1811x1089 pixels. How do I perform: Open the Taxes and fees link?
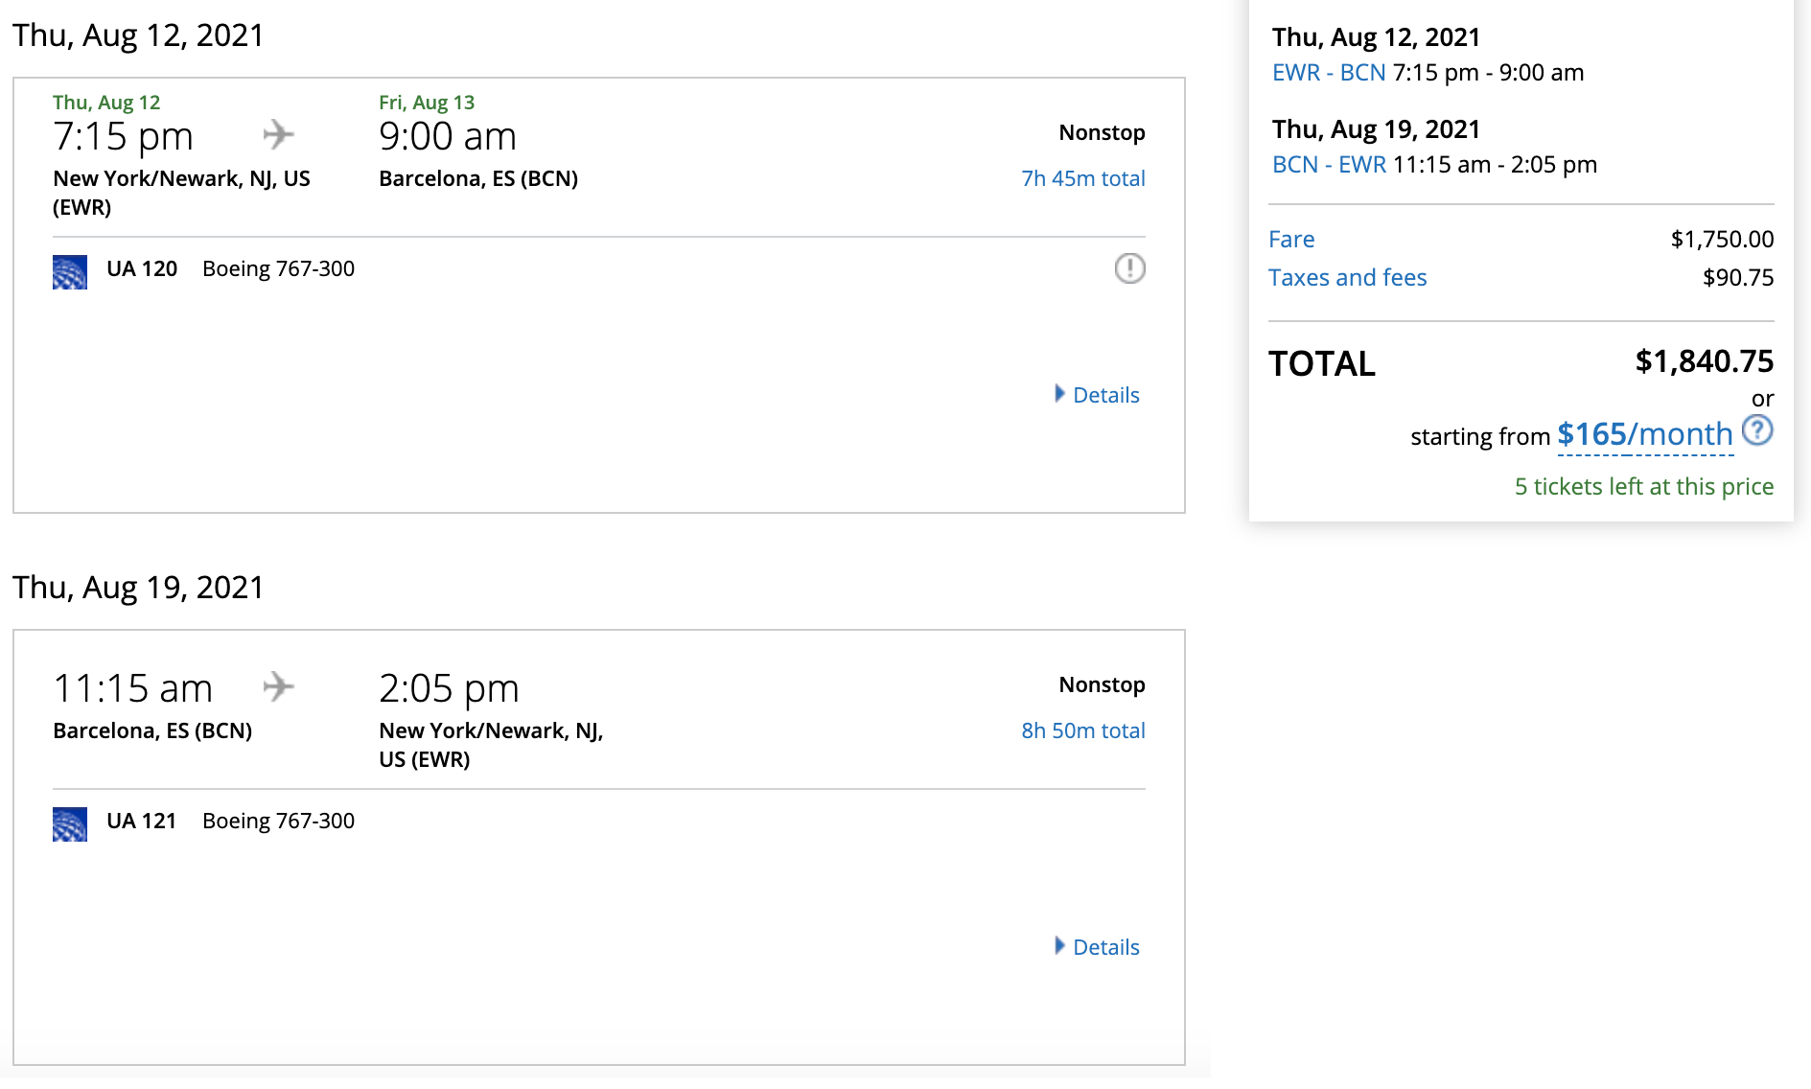(1347, 278)
